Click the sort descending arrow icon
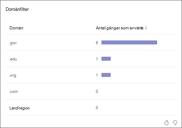The height and width of the screenshot is (128, 182). tap(146, 27)
